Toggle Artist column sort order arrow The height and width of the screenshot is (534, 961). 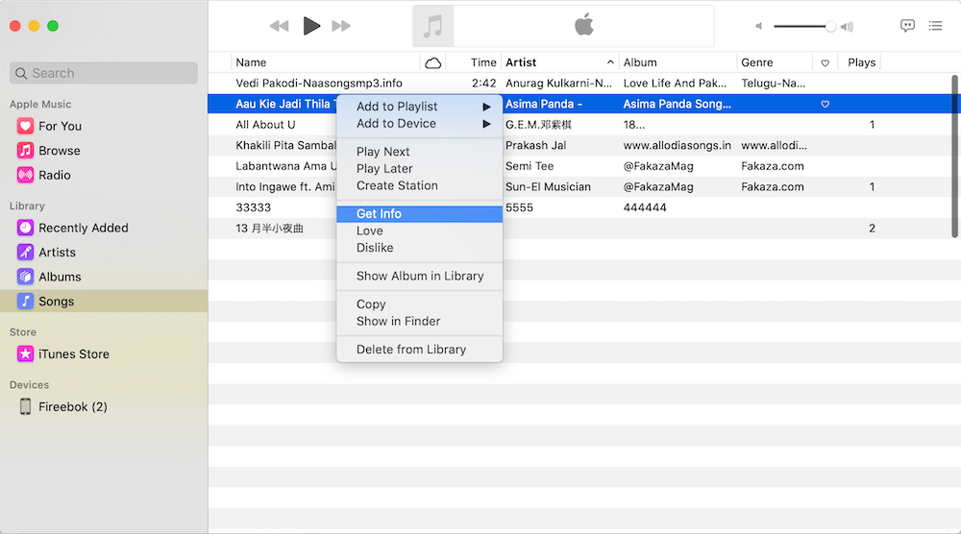pyautogui.click(x=610, y=62)
